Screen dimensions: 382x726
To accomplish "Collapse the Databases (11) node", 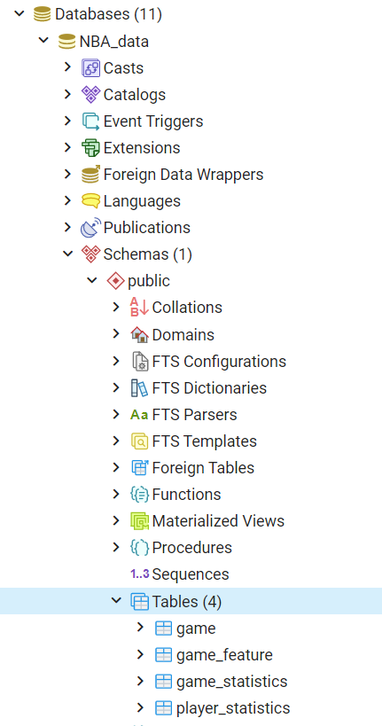I will pyautogui.click(x=19, y=13).
